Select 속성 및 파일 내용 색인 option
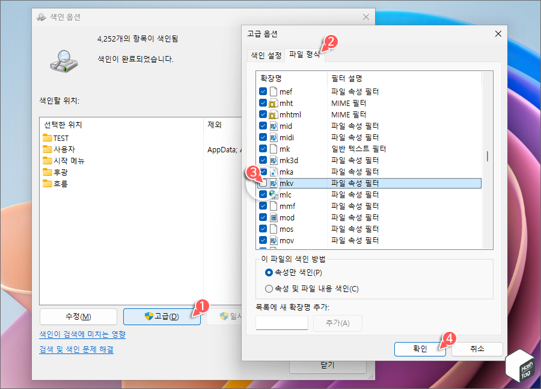The width and height of the screenshot is (541, 389). (269, 288)
